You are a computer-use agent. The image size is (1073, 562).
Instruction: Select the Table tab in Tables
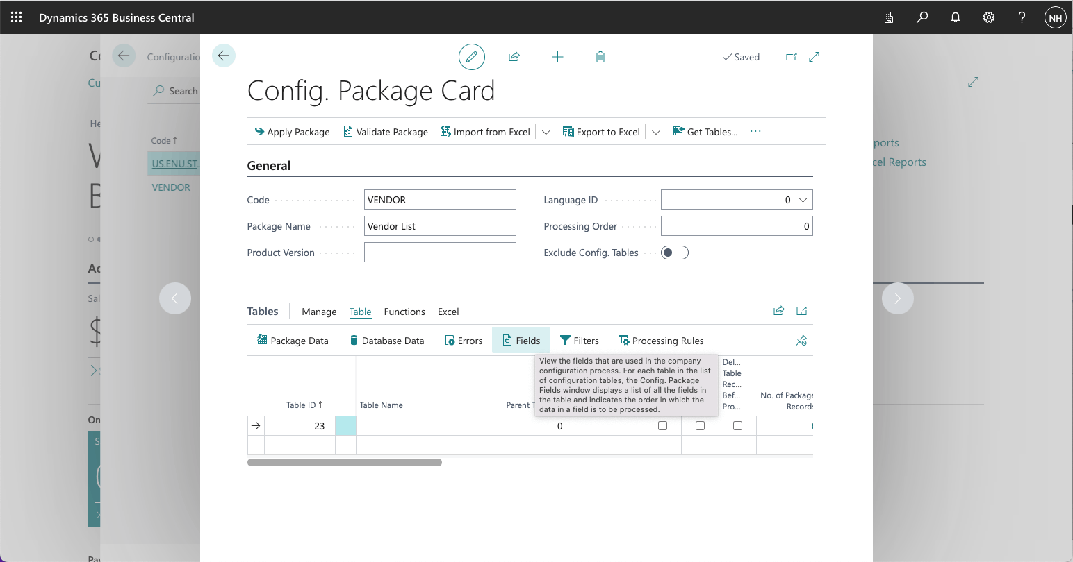pyautogui.click(x=361, y=312)
